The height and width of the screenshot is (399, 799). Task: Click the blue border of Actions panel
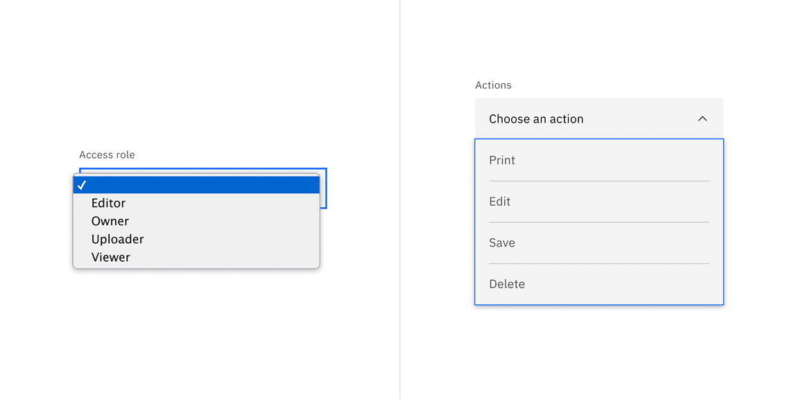[x=474, y=222]
